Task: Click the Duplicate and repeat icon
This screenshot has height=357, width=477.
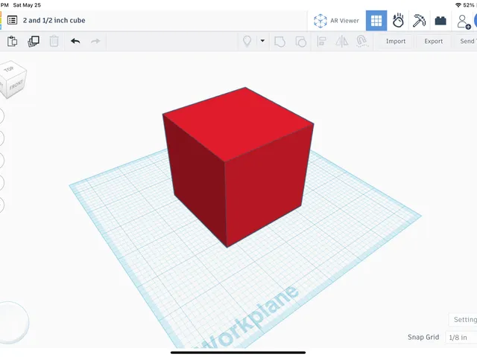Action: coord(34,41)
